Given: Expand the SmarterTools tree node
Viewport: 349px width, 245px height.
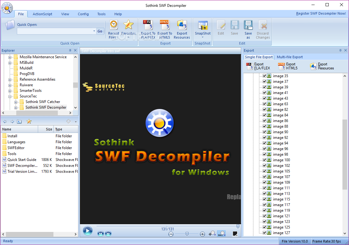Looking at the screenshot, I should pos(10,91).
